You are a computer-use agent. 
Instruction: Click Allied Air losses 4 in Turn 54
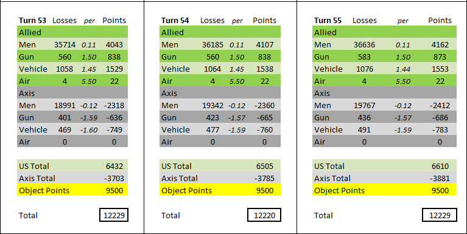[212, 81]
